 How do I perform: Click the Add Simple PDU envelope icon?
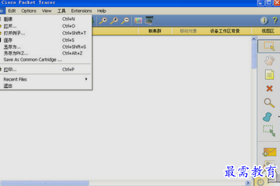(269, 152)
